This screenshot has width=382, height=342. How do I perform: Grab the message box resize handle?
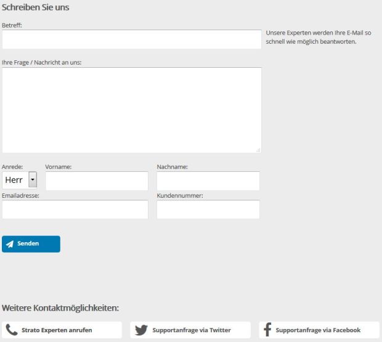click(x=258, y=150)
